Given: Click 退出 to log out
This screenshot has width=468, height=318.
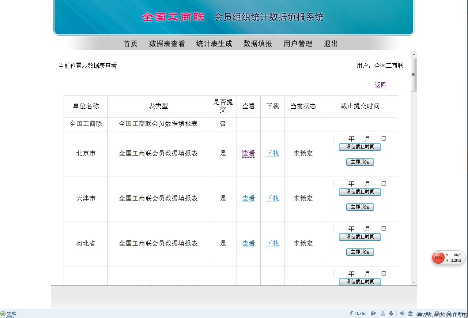Looking at the screenshot, I should [x=331, y=44].
